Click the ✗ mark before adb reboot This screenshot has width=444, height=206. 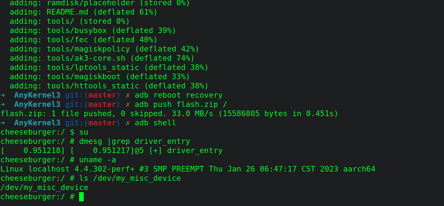tap(128, 95)
